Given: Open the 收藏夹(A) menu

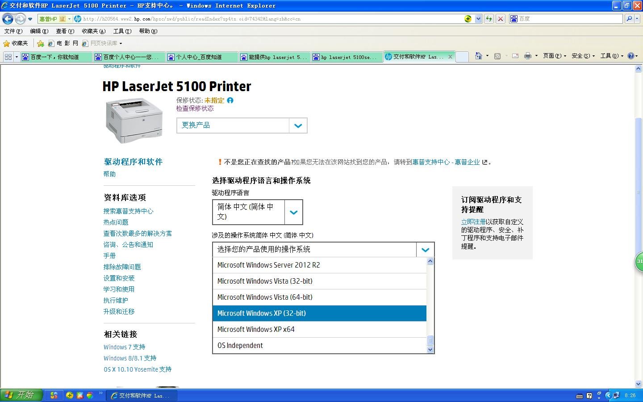Looking at the screenshot, I should pyautogui.click(x=93, y=31).
